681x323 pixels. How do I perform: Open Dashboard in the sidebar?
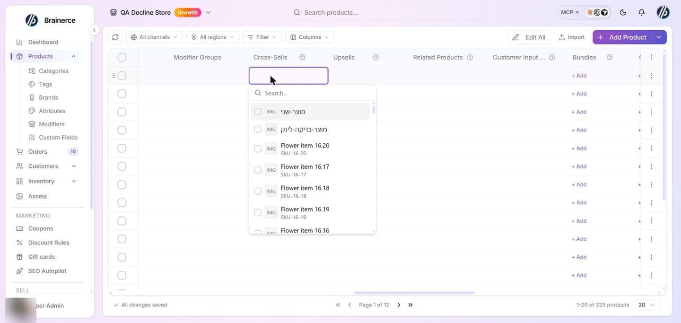tap(43, 42)
